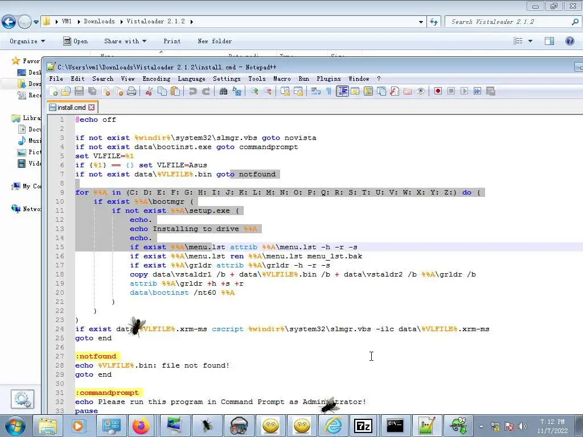Viewport: 583px width, 437px height.
Task: Click Open button in Explorer toolbar
Action: [x=76, y=41]
